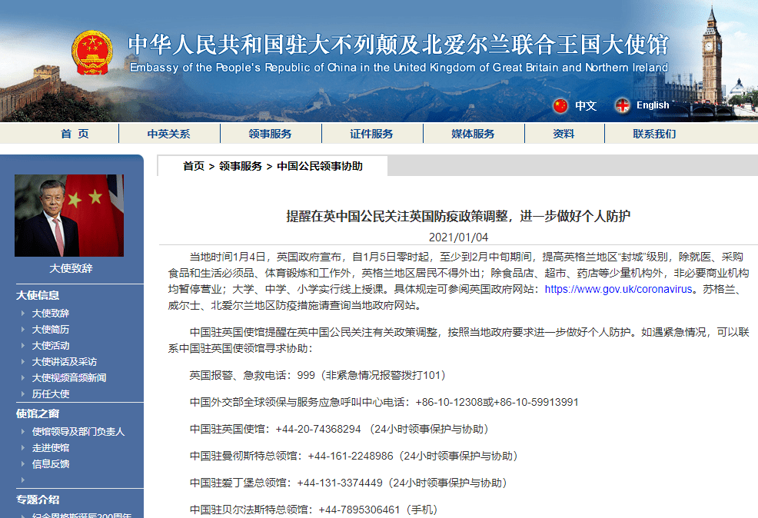This screenshot has height=518, width=758.
Task: Click Manchester consulate phone +44-161-2248986
Action: (351, 457)
